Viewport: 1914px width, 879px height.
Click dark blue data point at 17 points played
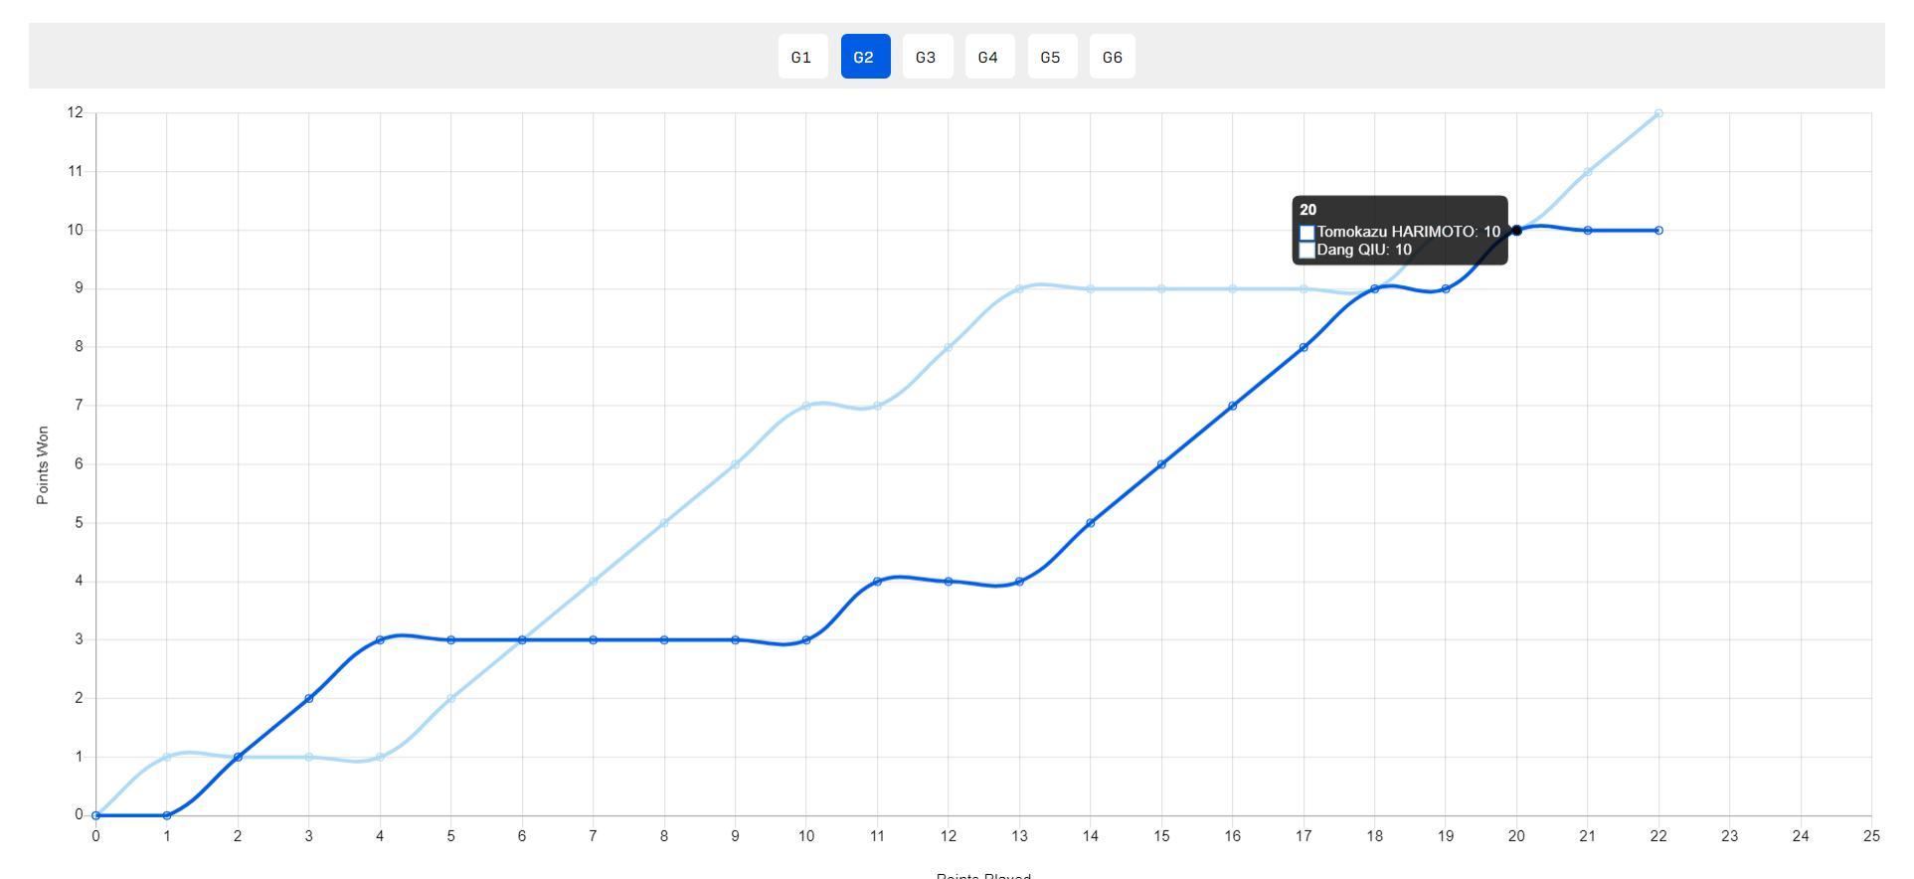pos(1304,348)
